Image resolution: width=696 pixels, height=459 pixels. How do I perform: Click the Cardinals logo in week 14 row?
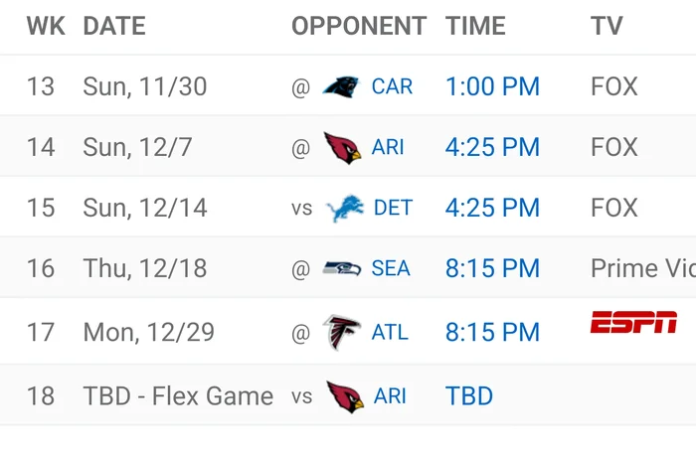click(343, 148)
